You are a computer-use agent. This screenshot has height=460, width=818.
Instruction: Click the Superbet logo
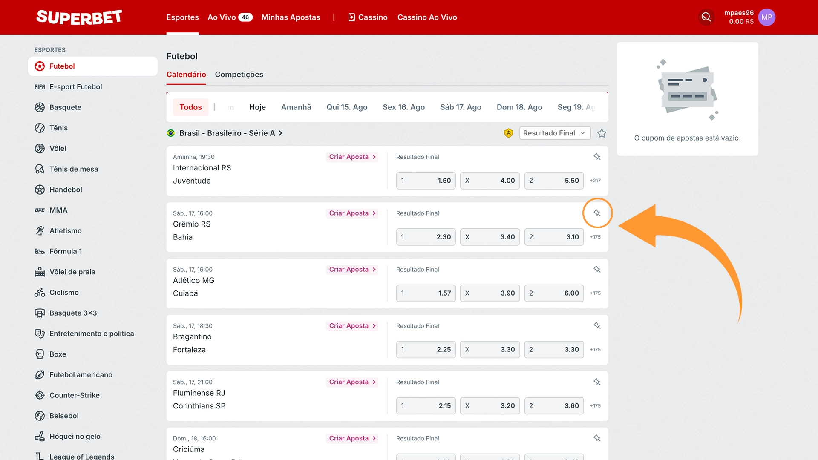coord(79,17)
